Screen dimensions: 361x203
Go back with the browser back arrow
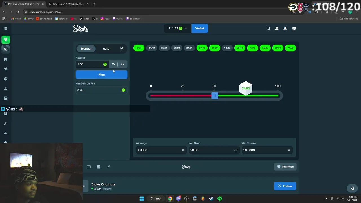(x=4, y=12)
